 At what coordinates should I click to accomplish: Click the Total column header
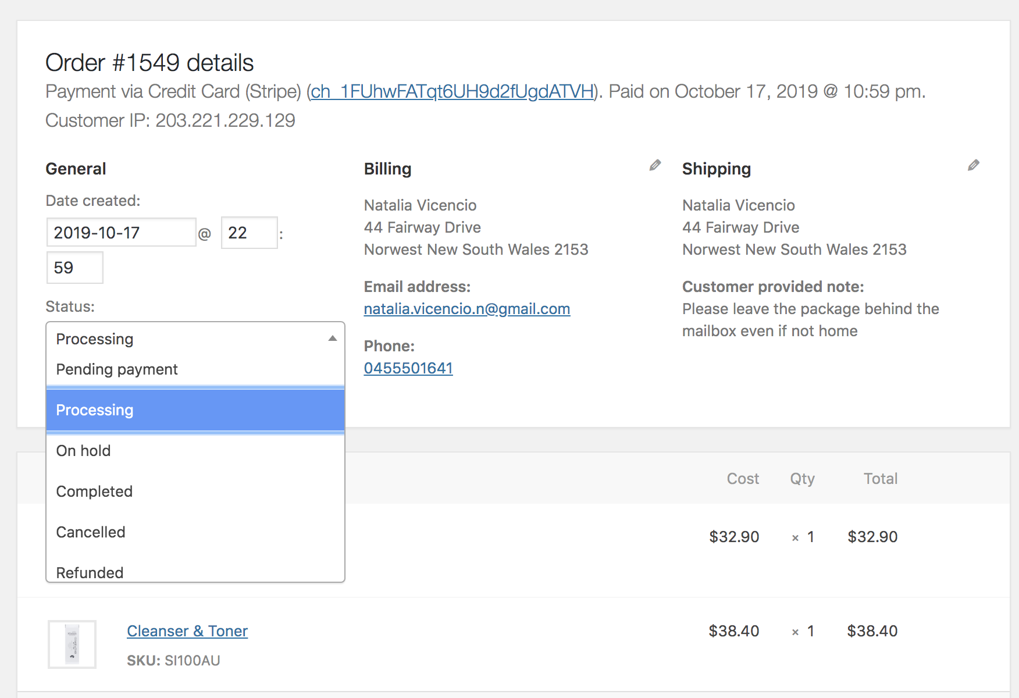tap(880, 479)
